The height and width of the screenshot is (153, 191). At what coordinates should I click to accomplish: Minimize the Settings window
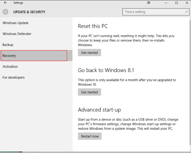click(x=166, y=3)
